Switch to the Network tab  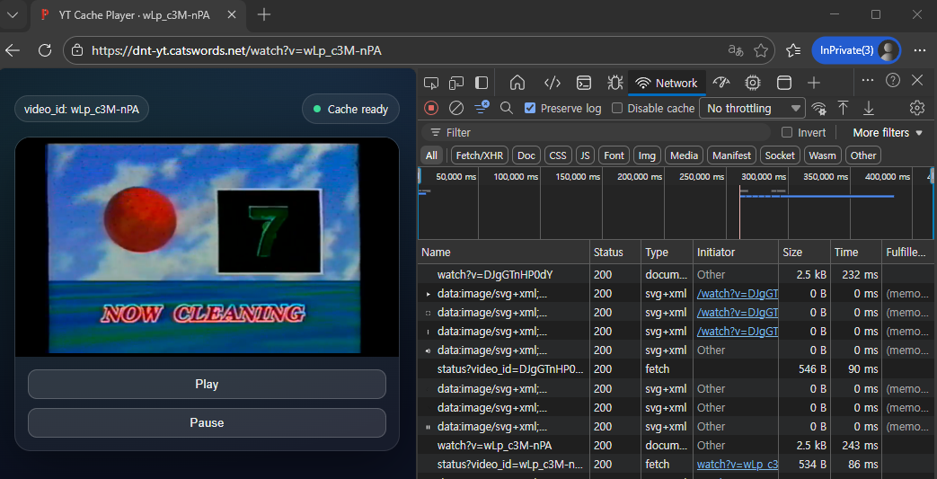tap(667, 83)
